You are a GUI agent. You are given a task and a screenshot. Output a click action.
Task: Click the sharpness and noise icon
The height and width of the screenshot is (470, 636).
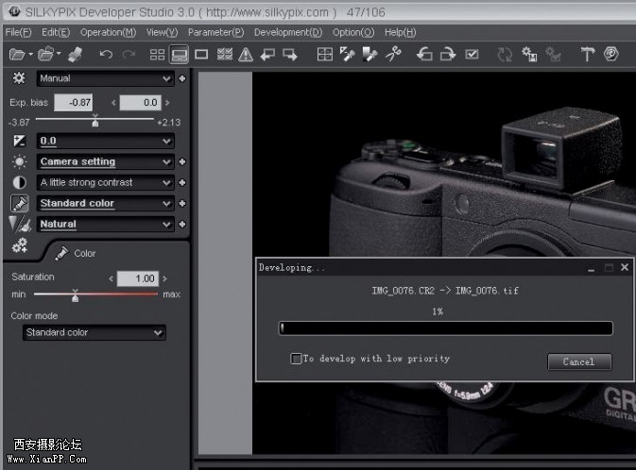click(x=19, y=224)
